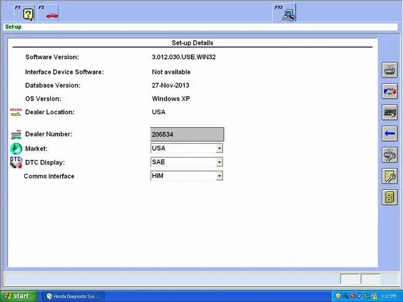Open the F1 help question mark icon
403x302 pixels.
coord(28,14)
